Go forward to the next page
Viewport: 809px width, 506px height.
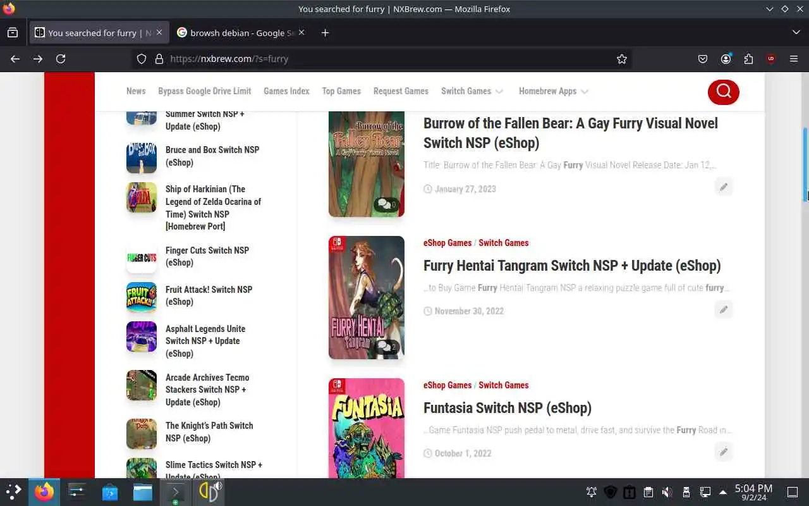coord(38,59)
